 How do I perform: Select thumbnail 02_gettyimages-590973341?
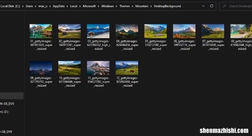click(x=69, y=31)
